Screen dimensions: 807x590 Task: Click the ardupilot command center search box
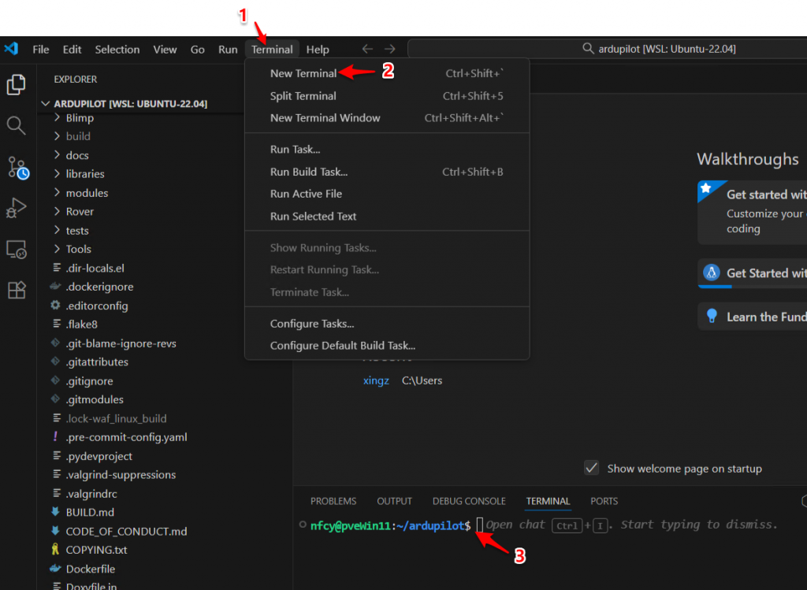point(607,49)
